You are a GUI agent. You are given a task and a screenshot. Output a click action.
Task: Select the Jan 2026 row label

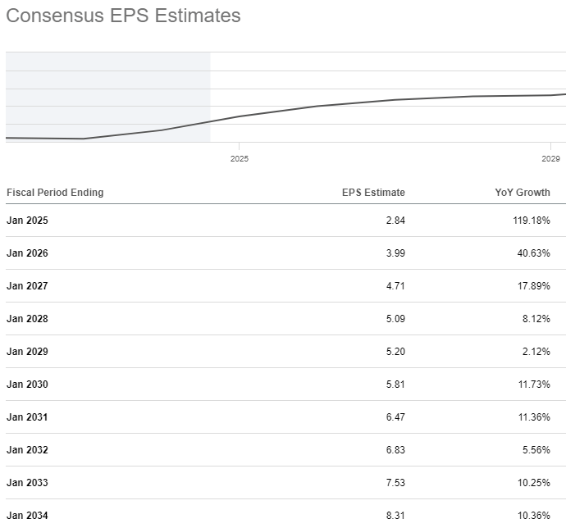pos(27,253)
